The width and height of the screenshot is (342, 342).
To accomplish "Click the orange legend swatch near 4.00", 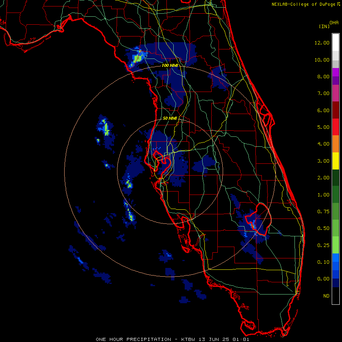I will click(336, 144).
